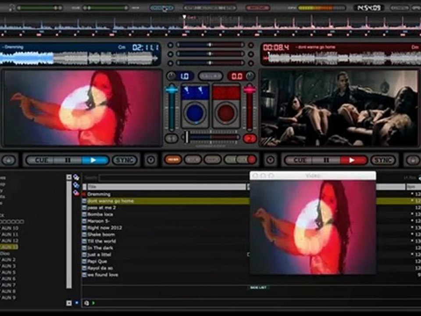Click the right deck waveform overview
The height and width of the screenshot is (316, 421).
342,58
